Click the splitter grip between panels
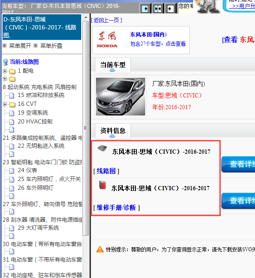Image resolution: width=255 pixels, height=278 pixels. point(86,128)
